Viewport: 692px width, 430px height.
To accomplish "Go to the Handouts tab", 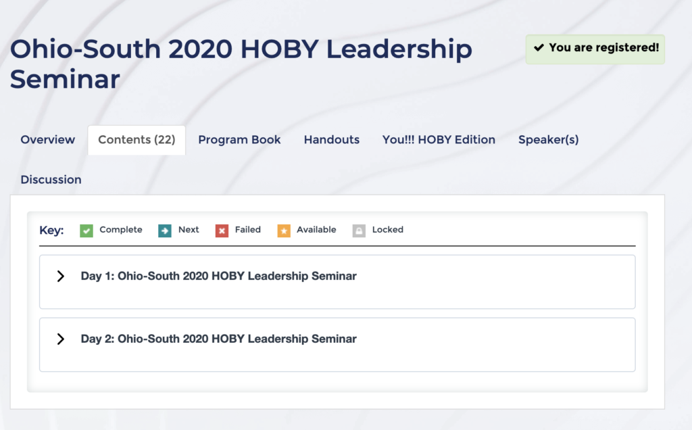I will pyautogui.click(x=331, y=139).
